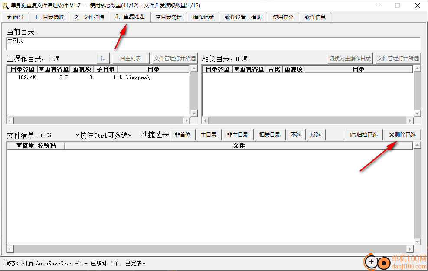Click the 非首位 quick-select button
428x271 pixels.
click(x=183, y=135)
